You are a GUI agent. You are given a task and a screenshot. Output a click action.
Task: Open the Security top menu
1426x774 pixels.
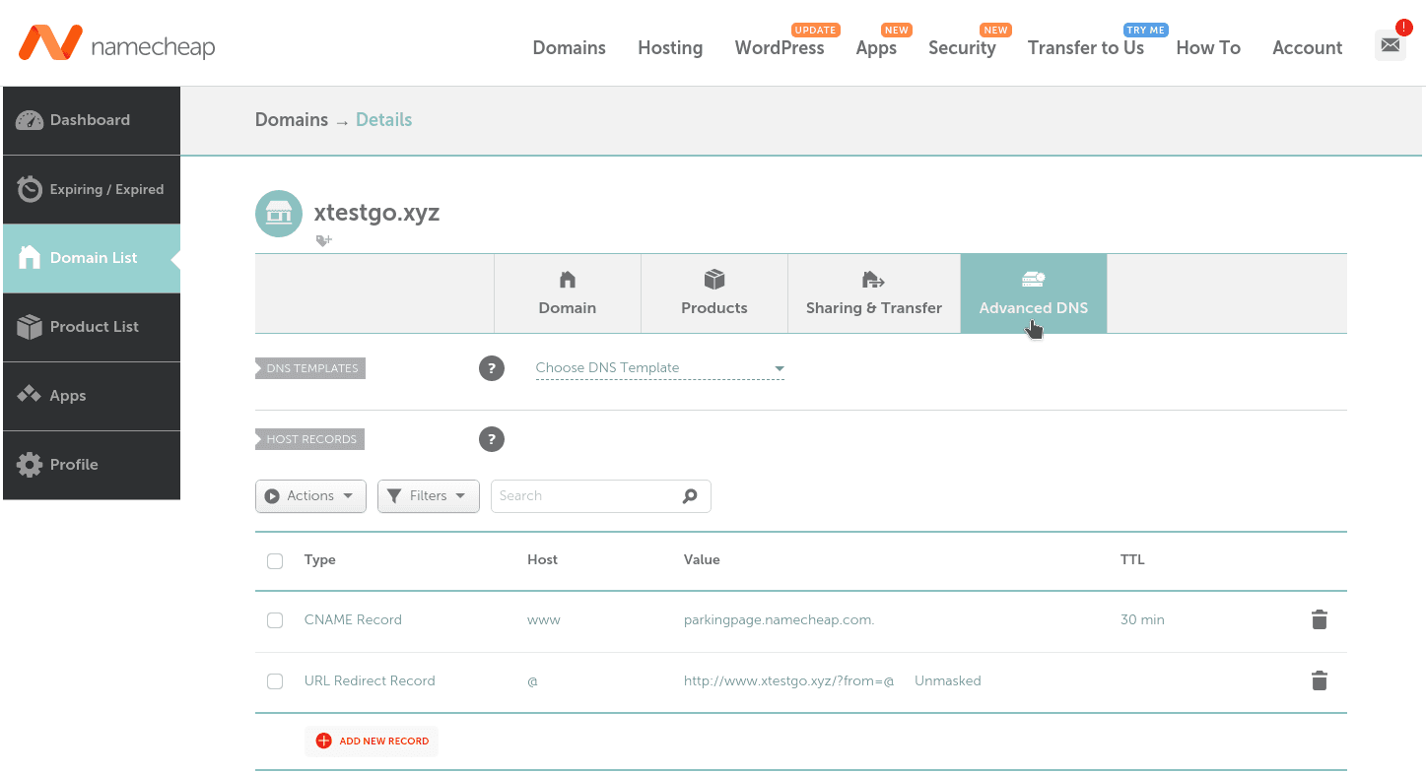[x=962, y=47]
